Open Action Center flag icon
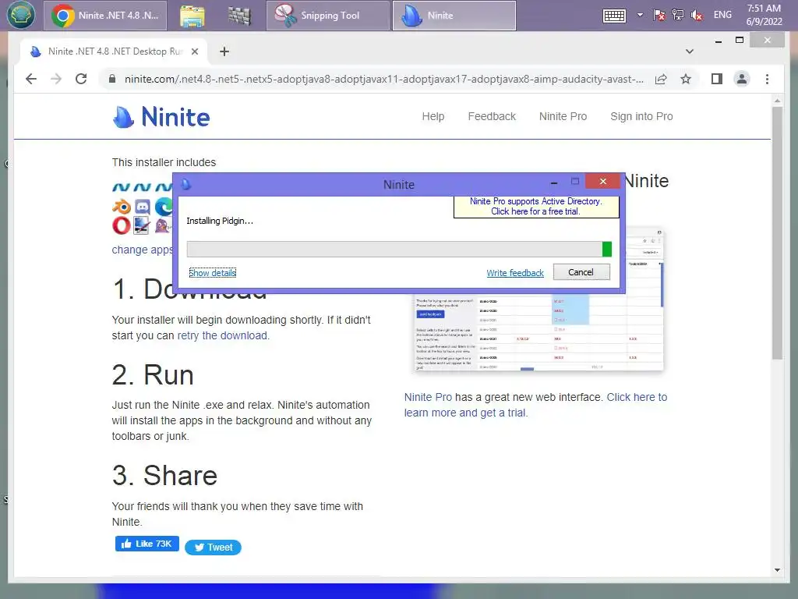798x599 pixels. click(x=659, y=15)
